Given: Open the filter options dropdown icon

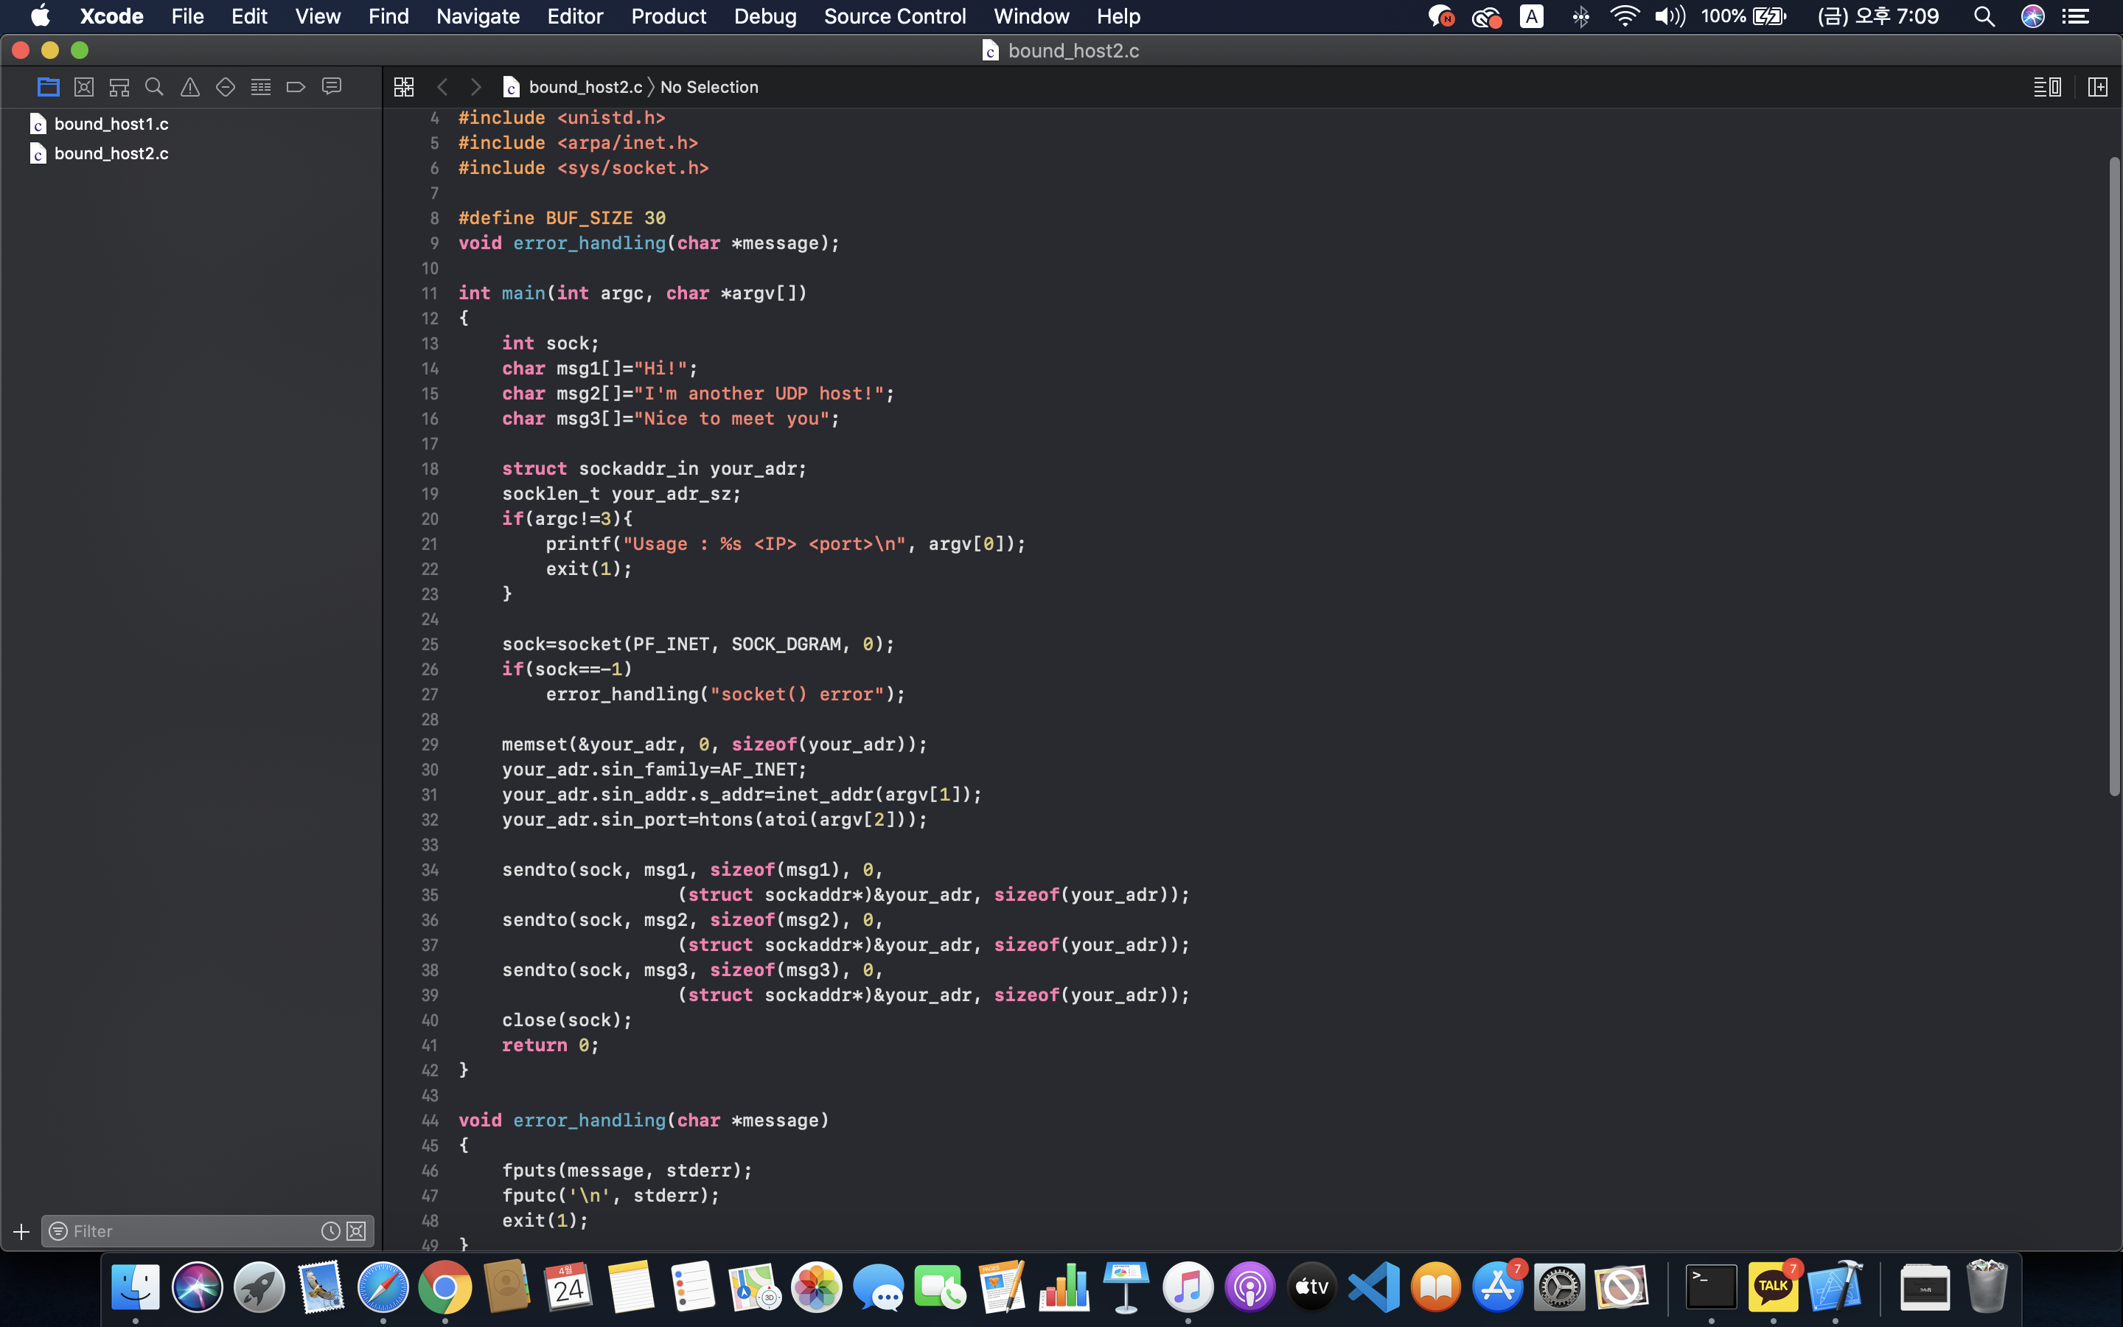Looking at the screenshot, I should click(x=58, y=1231).
